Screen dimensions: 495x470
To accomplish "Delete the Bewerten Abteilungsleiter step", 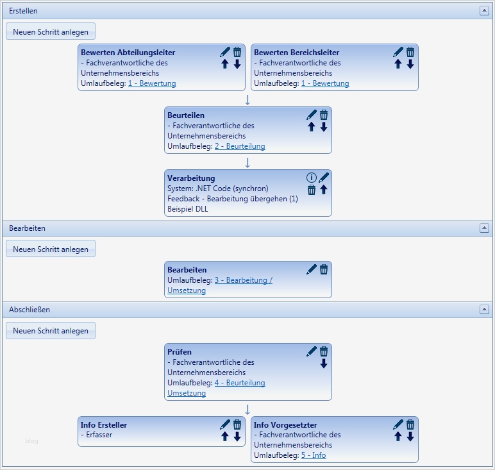I will 237,52.
